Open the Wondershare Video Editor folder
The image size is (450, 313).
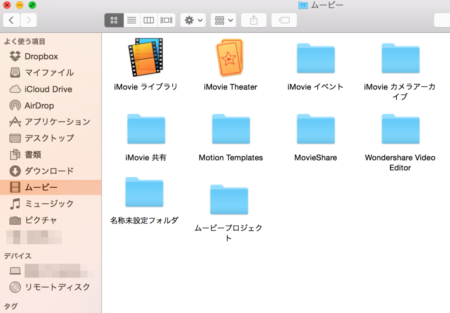(x=400, y=129)
